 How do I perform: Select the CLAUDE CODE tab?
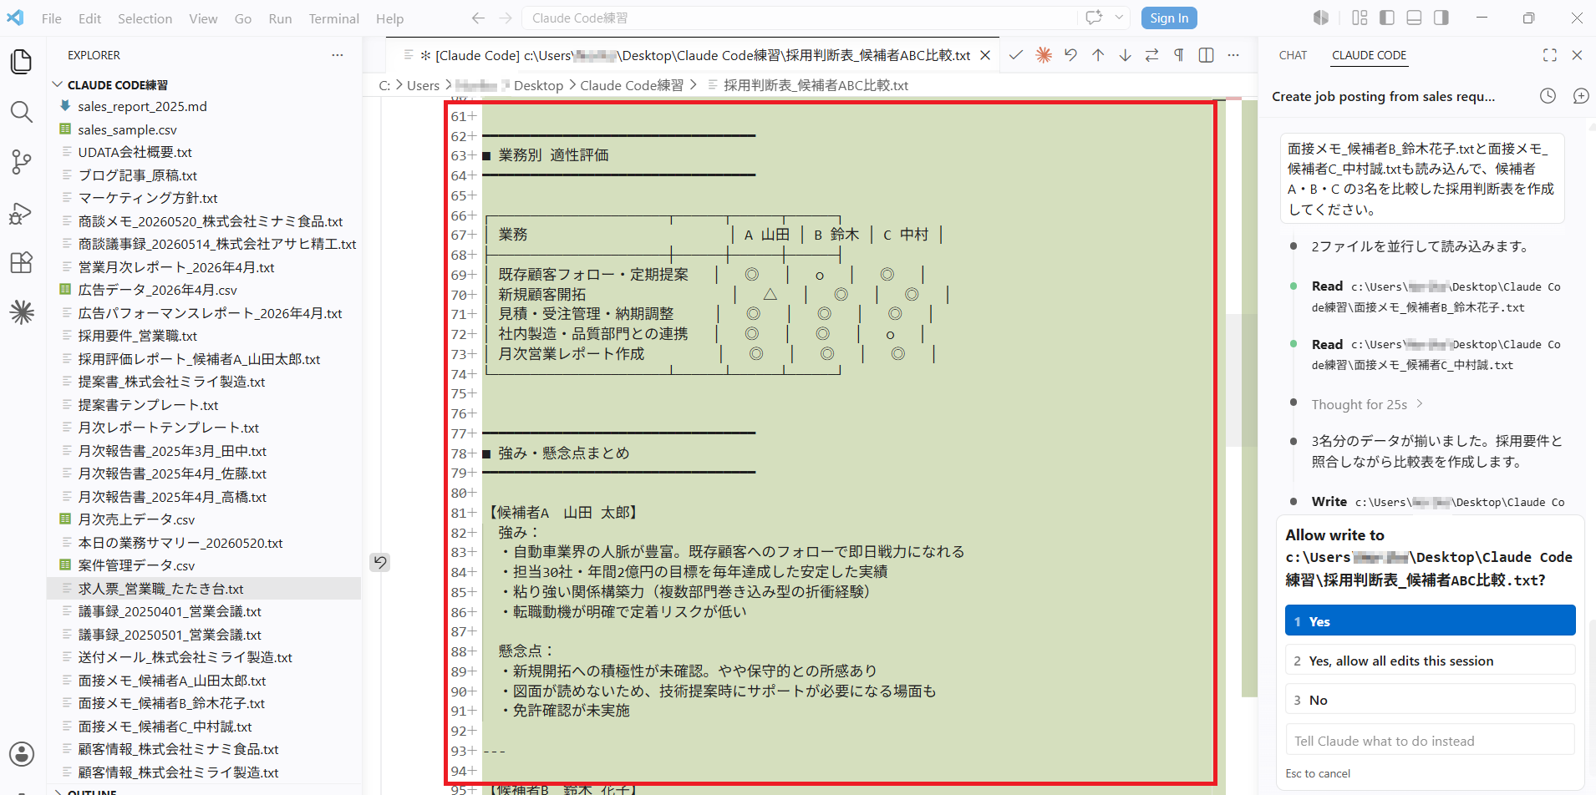[x=1369, y=55]
